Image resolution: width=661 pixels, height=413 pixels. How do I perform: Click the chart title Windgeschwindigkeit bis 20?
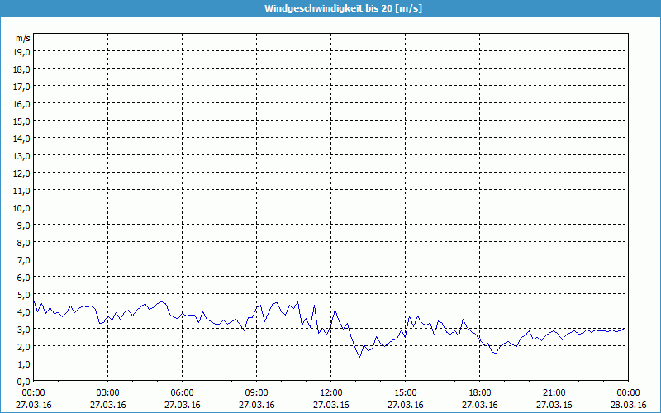(330, 8)
